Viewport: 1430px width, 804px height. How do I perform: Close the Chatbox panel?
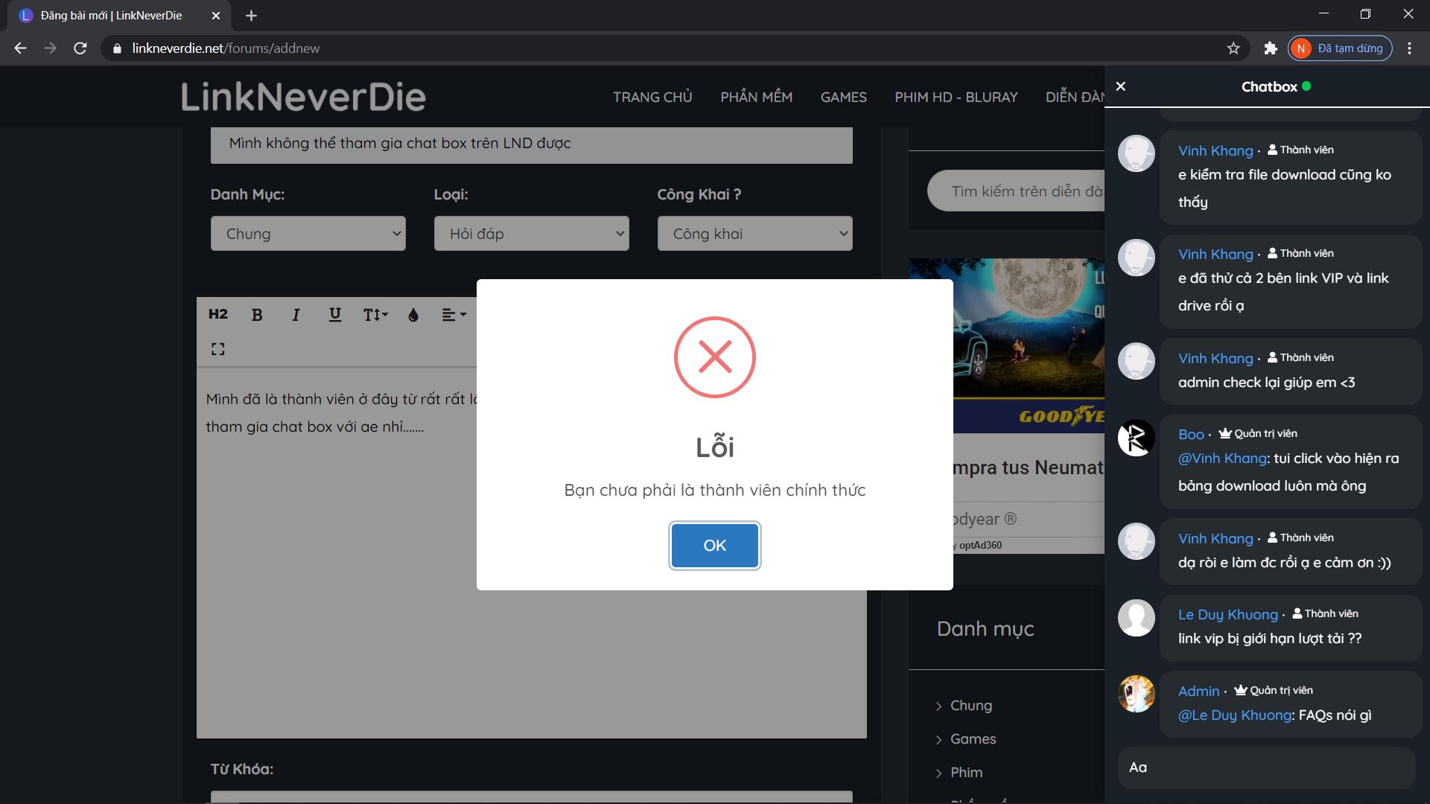coord(1121,86)
